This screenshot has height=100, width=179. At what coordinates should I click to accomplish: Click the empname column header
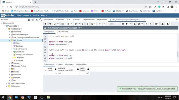[x=68, y=69]
